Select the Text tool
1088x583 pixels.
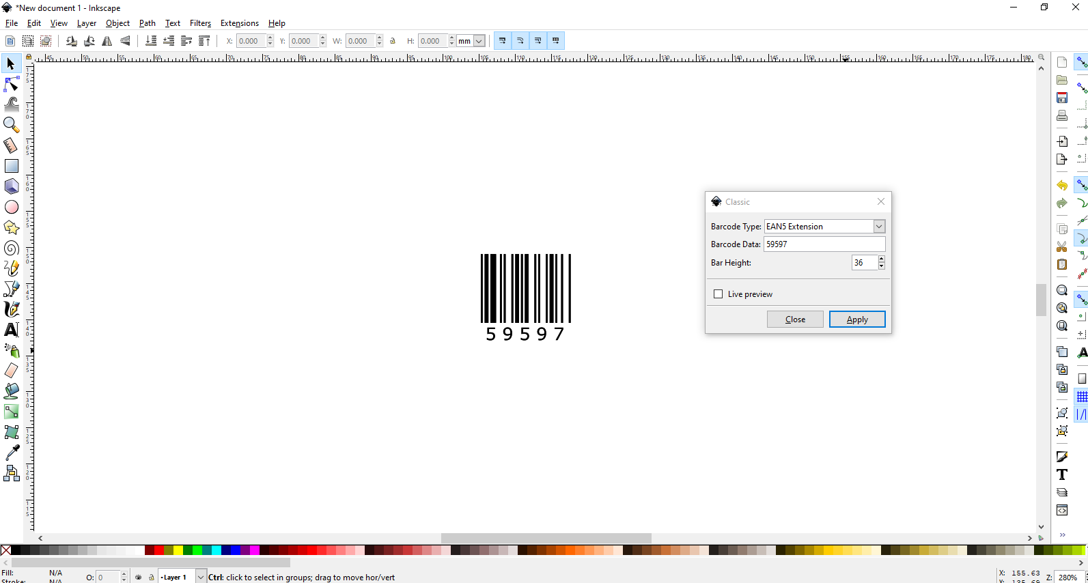click(11, 330)
